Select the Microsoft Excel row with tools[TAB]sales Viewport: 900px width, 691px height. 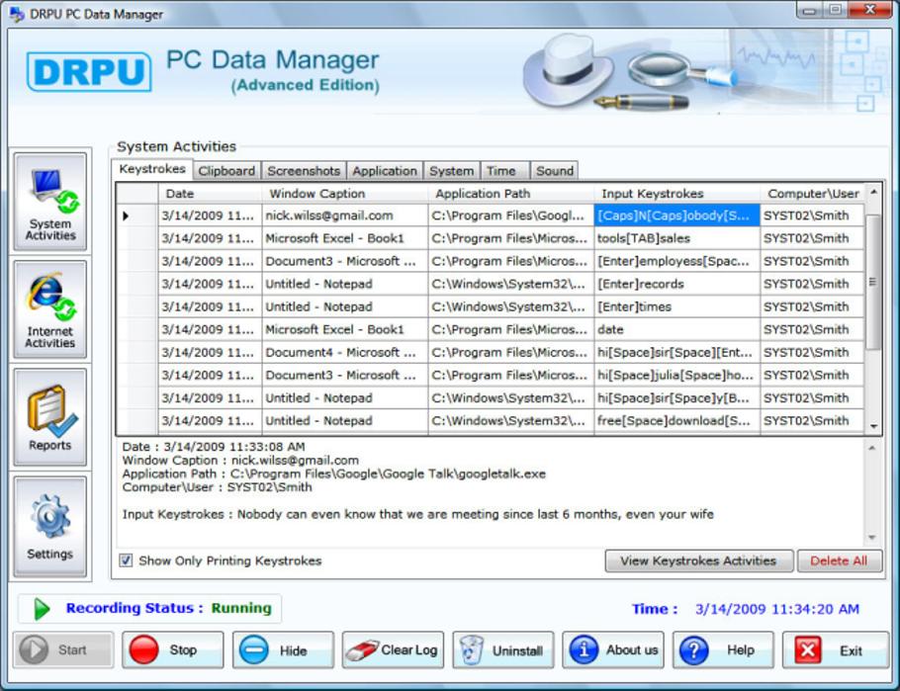point(344,238)
